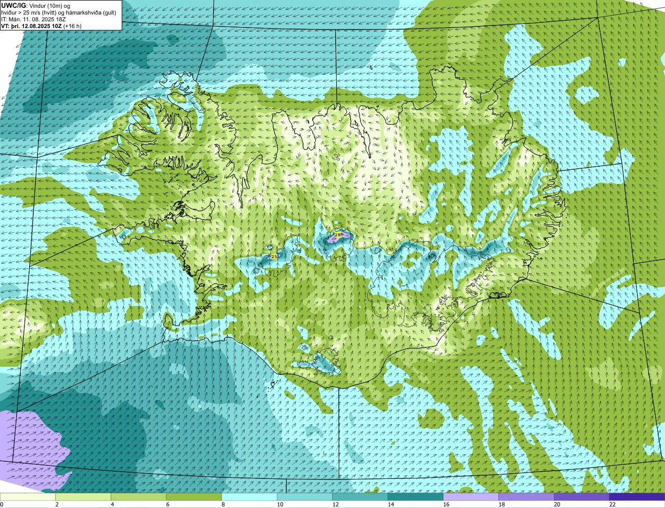This screenshot has height=508, width=665.
Task: Select the line mentioning "hámarkshviða (gult)"
Action: tap(59, 12)
